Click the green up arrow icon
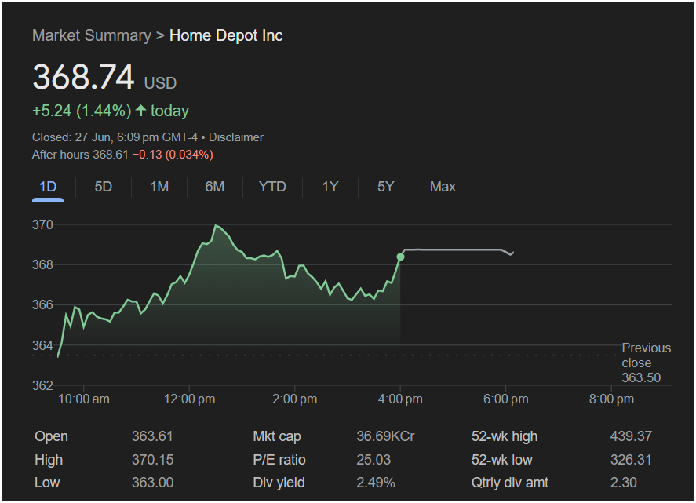 click(140, 111)
